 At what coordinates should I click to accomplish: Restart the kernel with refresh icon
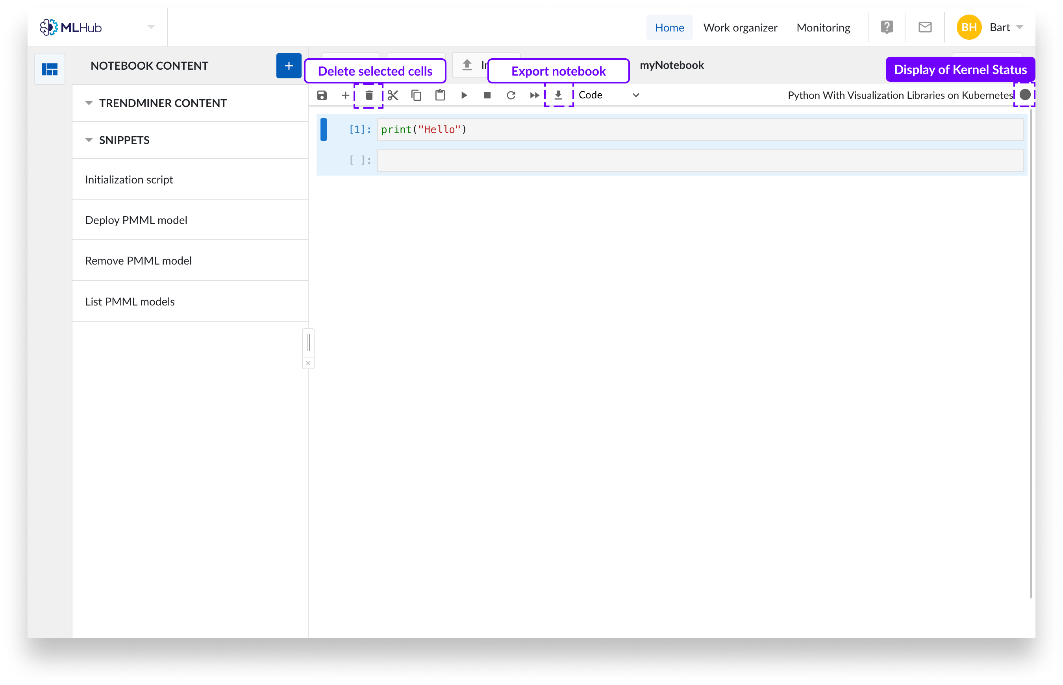511,95
